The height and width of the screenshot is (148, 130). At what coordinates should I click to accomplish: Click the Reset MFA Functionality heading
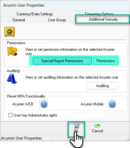point(26,96)
